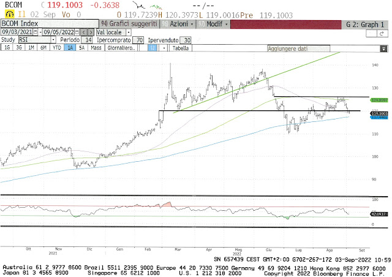
Task: Open calendar picker for start date 09/03/2021
Action: pos(36,32)
